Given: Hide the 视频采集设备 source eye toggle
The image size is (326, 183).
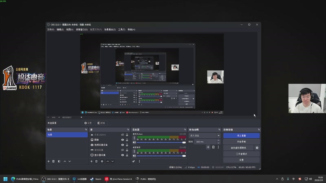Looking at the screenshot, I should (x=123, y=145).
